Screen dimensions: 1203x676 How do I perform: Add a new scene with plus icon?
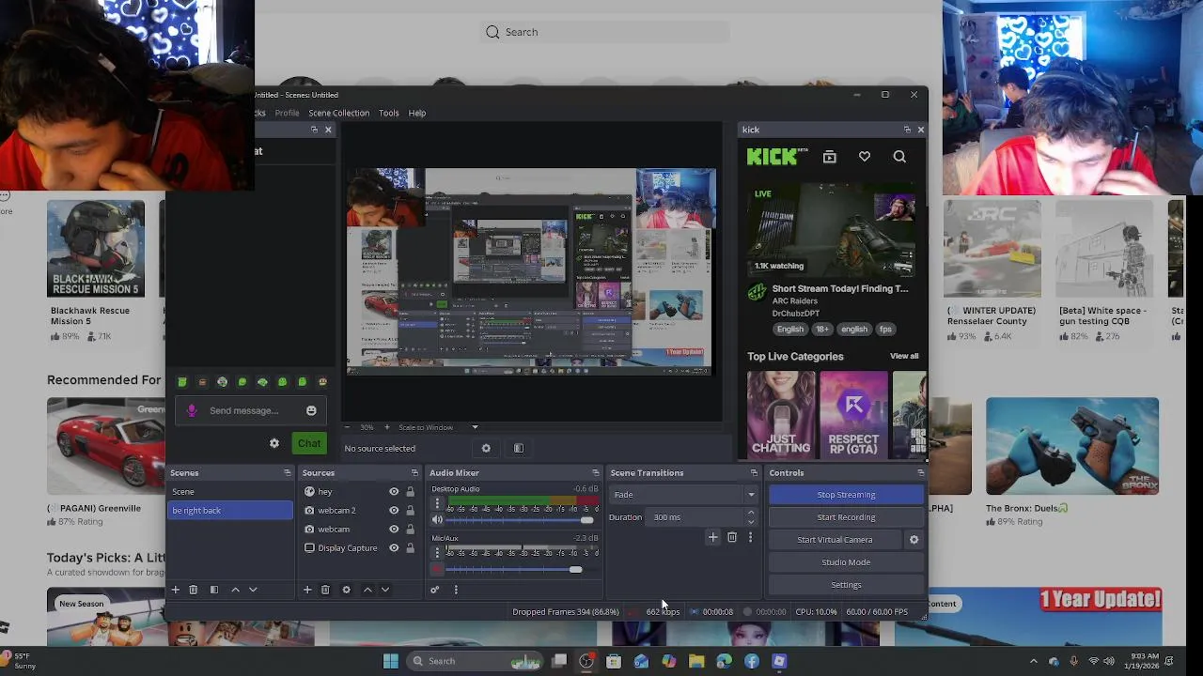(x=175, y=590)
